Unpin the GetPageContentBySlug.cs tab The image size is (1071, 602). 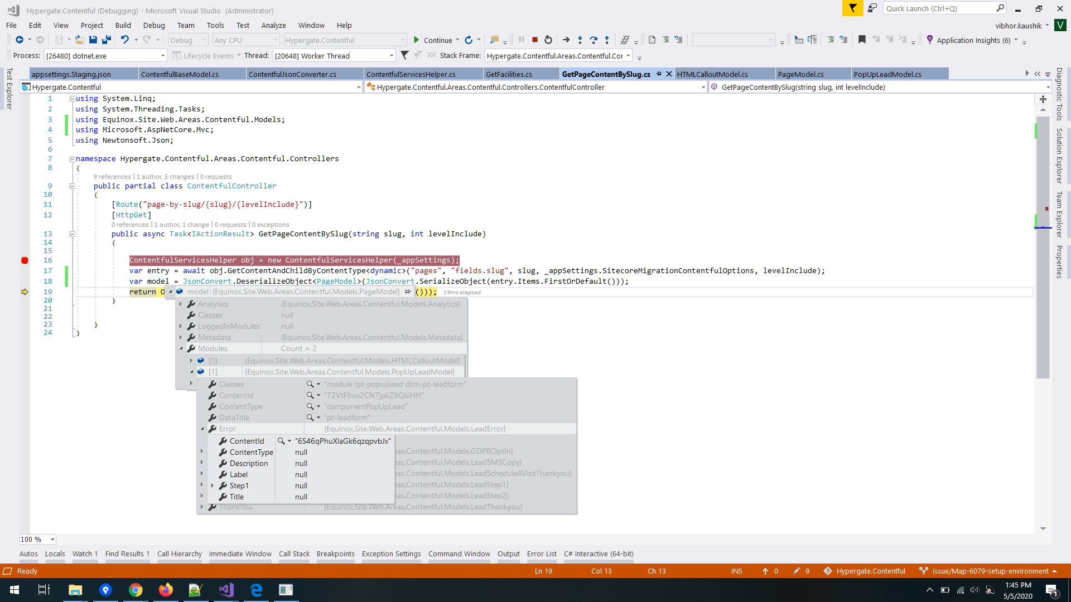pos(659,74)
